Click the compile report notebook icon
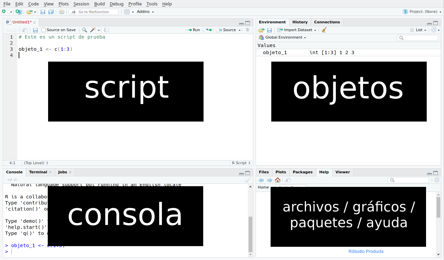This screenshot has width=444, height=260. coord(107,30)
